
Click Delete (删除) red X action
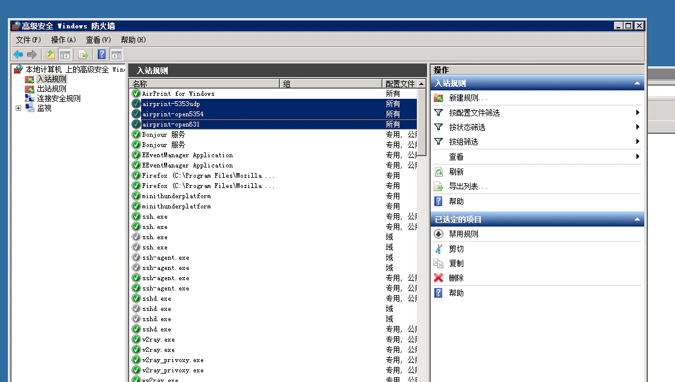457,278
